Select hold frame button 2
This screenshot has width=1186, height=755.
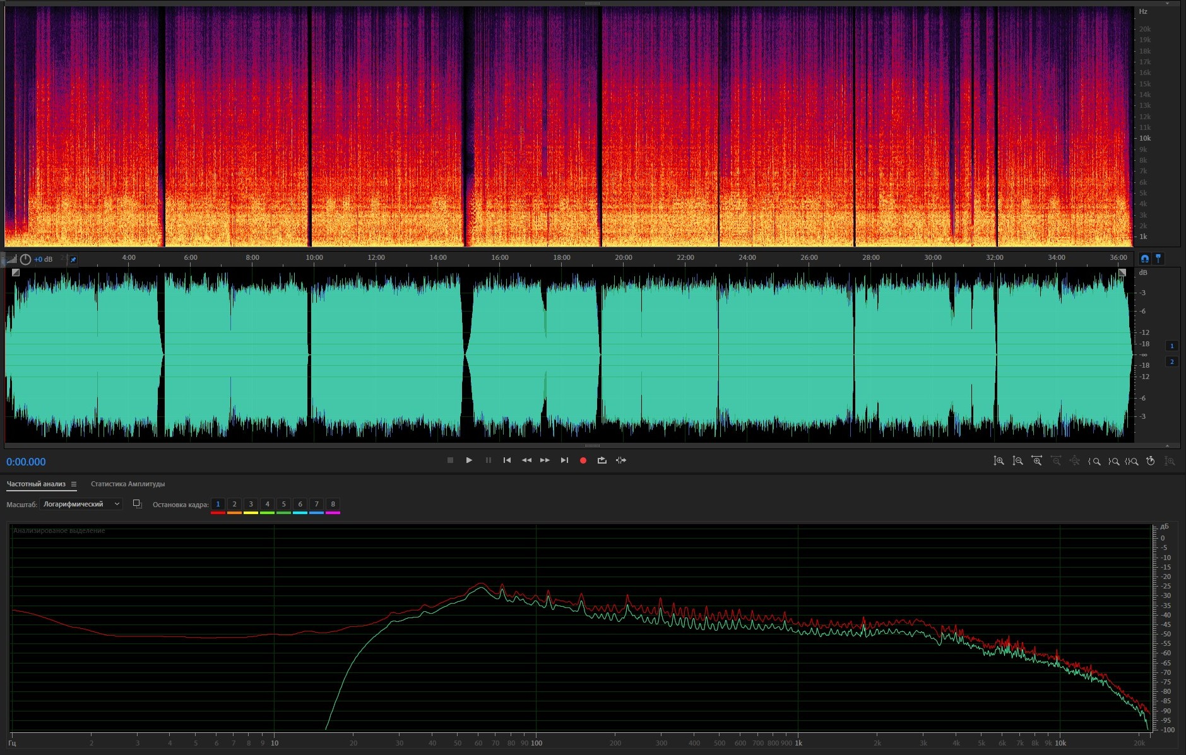[x=234, y=504]
